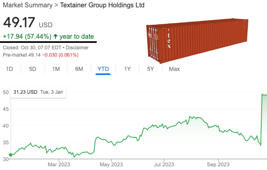Click the +17.94 (57.44%) year-to-date change
The width and height of the screenshot is (267, 170).
[x=27, y=36]
